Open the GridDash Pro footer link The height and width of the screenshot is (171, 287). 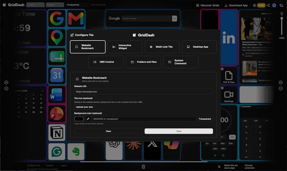coord(34,166)
